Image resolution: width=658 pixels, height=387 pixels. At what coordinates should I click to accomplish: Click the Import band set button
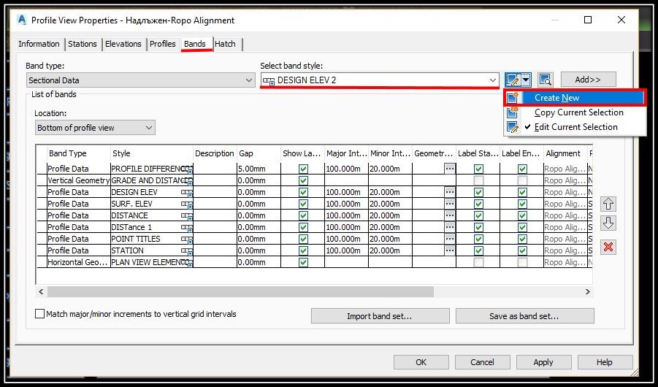pyautogui.click(x=380, y=316)
